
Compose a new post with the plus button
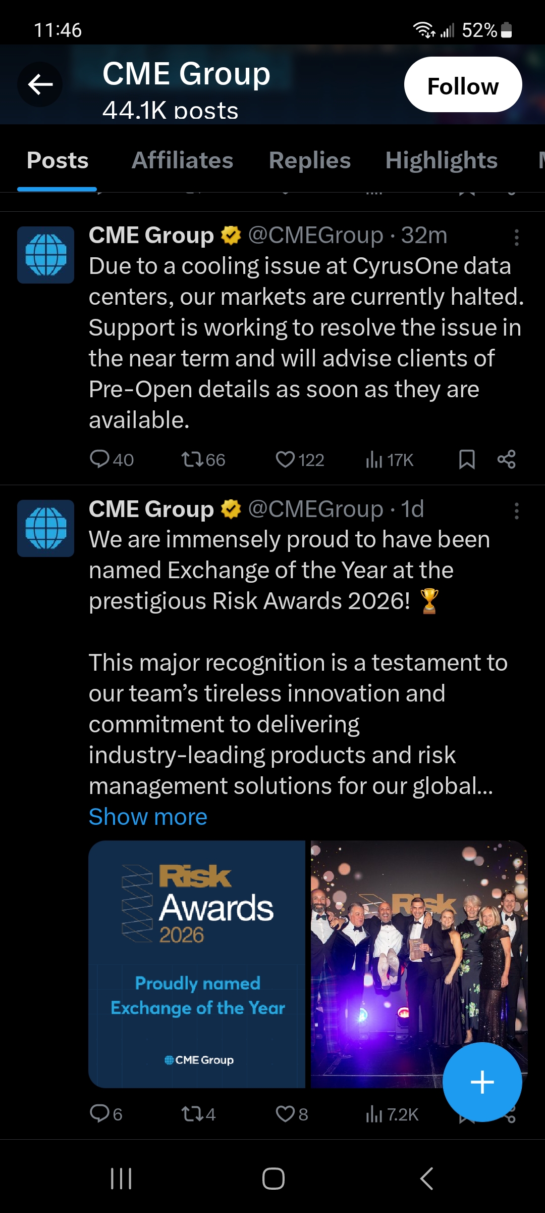(x=482, y=1082)
